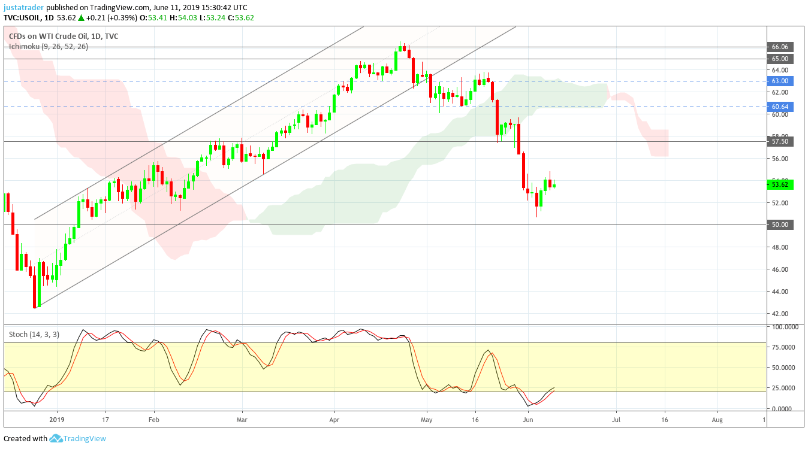Click the Jun label on time axis

tap(528, 420)
